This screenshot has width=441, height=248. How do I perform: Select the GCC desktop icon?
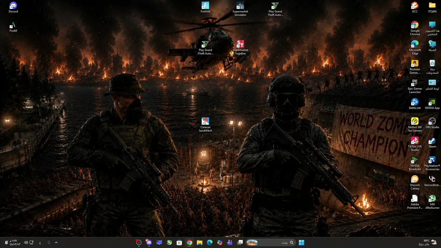click(x=415, y=8)
